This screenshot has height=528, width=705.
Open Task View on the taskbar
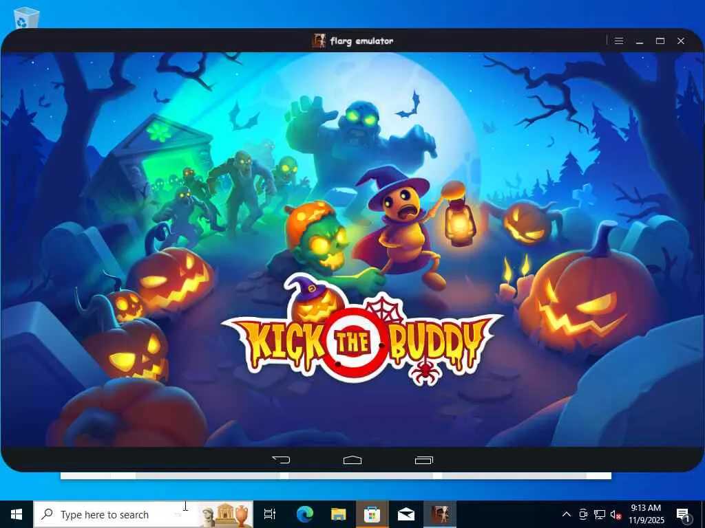tap(269, 514)
